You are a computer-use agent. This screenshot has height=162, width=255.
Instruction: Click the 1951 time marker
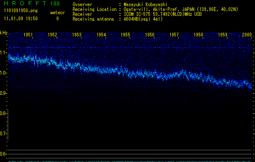[x=28, y=35]
